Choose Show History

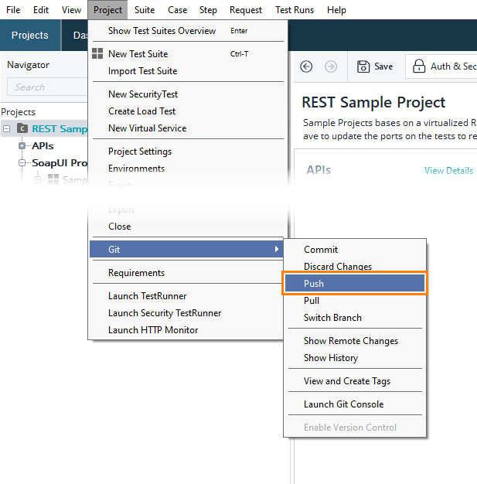tap(355, 358)
